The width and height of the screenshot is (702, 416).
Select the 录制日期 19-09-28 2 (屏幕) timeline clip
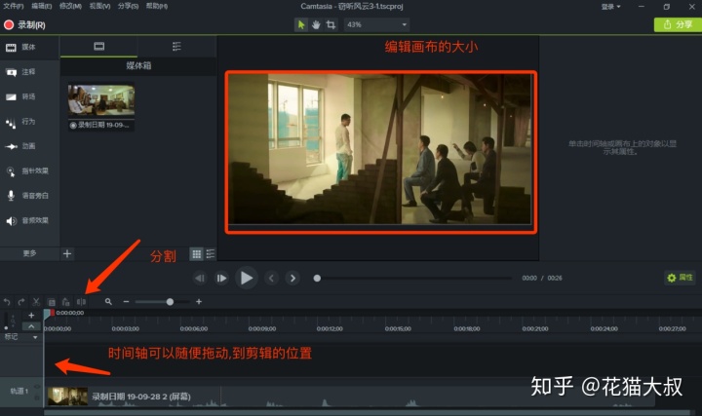coord(350,397)
